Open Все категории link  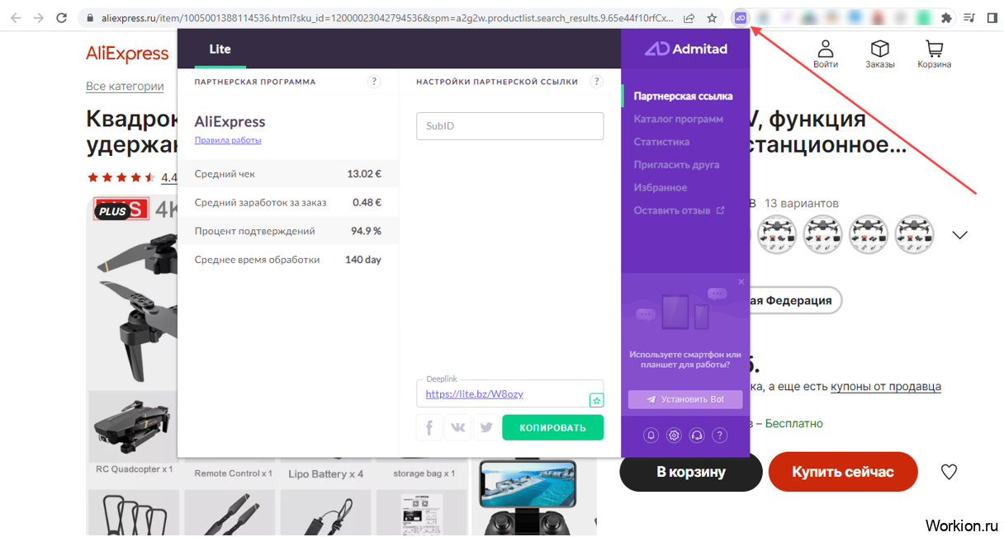pos(125,86)
